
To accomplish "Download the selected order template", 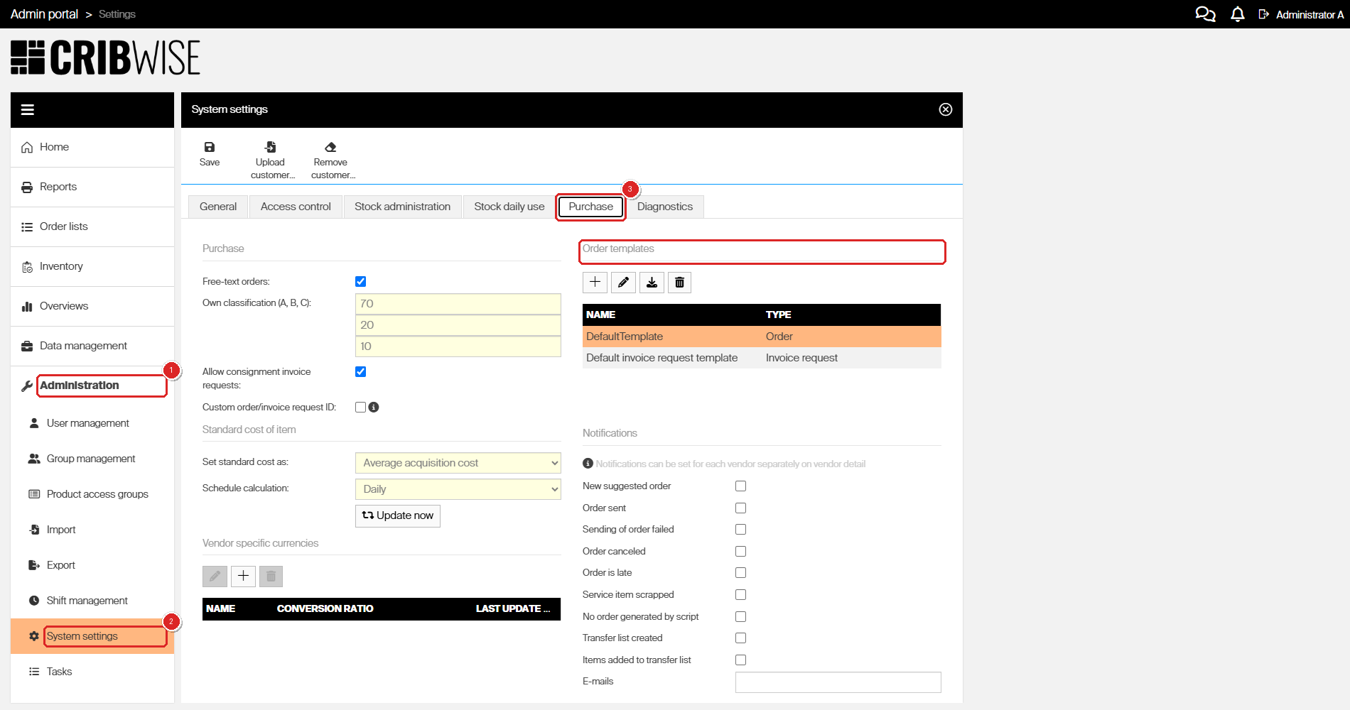I will (652, 283).
